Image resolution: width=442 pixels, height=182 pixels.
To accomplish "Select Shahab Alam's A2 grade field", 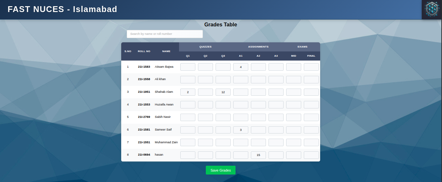I will click(x=258, y=92).
